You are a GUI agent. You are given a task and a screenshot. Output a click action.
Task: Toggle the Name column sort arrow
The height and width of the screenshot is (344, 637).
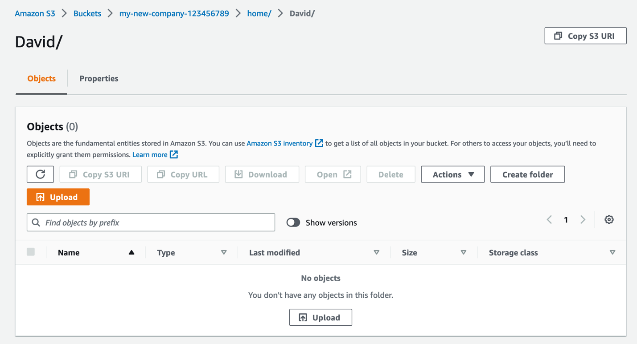click(x=132, y=252)
